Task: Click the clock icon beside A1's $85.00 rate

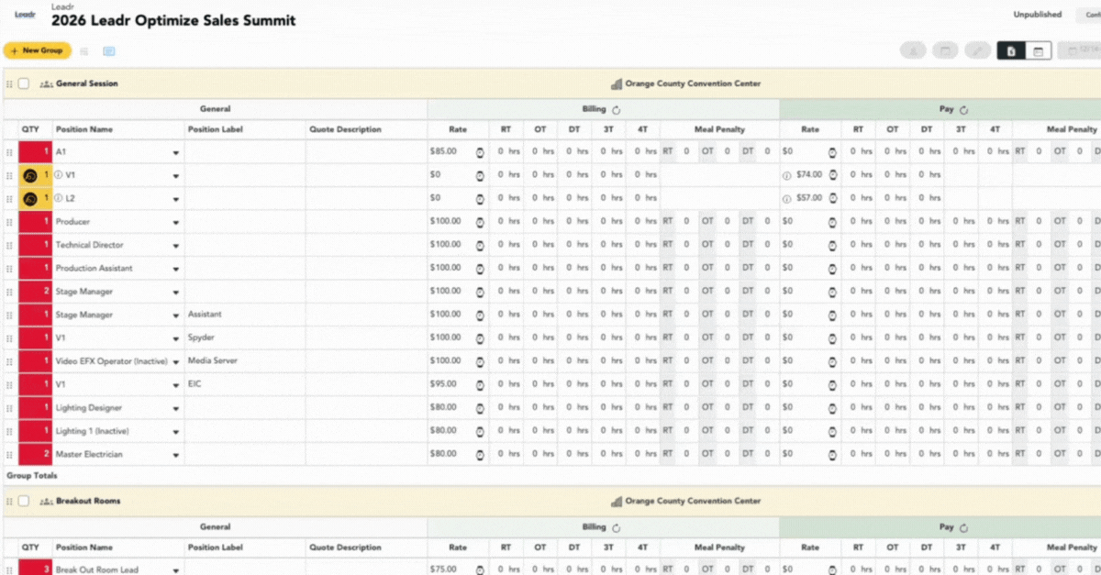Action: (x=480, y=152)
